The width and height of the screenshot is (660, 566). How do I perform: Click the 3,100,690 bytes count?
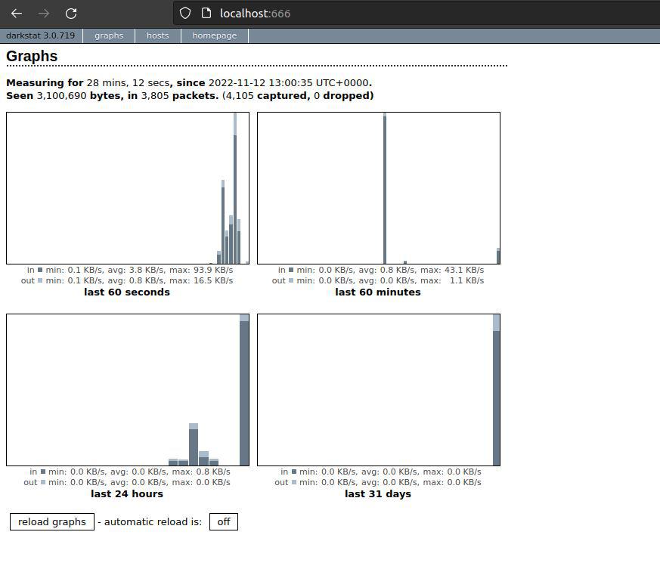pos(61,95)
